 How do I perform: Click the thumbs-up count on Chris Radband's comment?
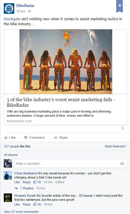37,182
